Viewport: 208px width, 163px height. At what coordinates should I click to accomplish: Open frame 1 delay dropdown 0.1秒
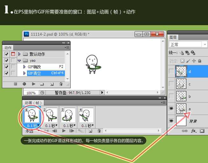[x=38, y=125]
